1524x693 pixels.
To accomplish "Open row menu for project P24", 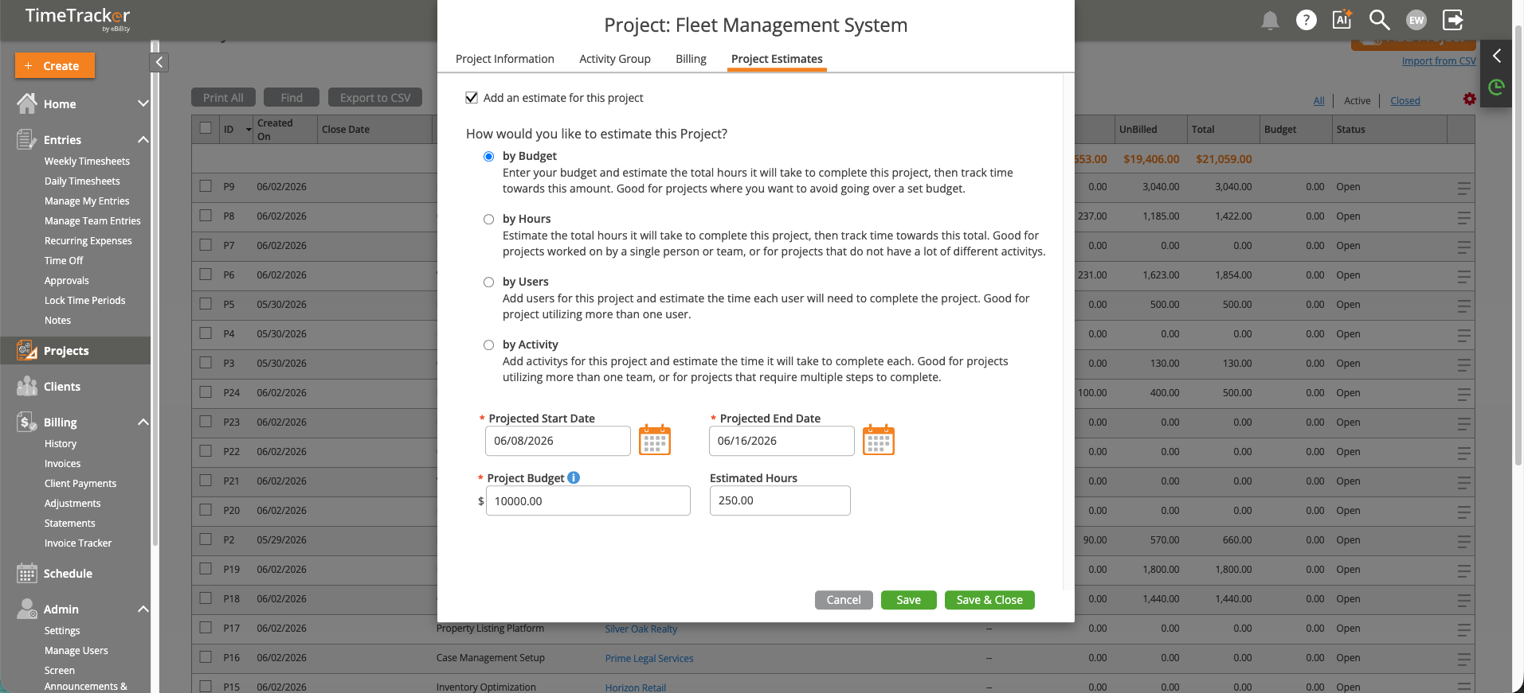I will 1463,395.
